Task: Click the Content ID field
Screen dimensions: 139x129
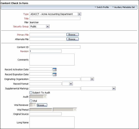Action: pos(55,47)
